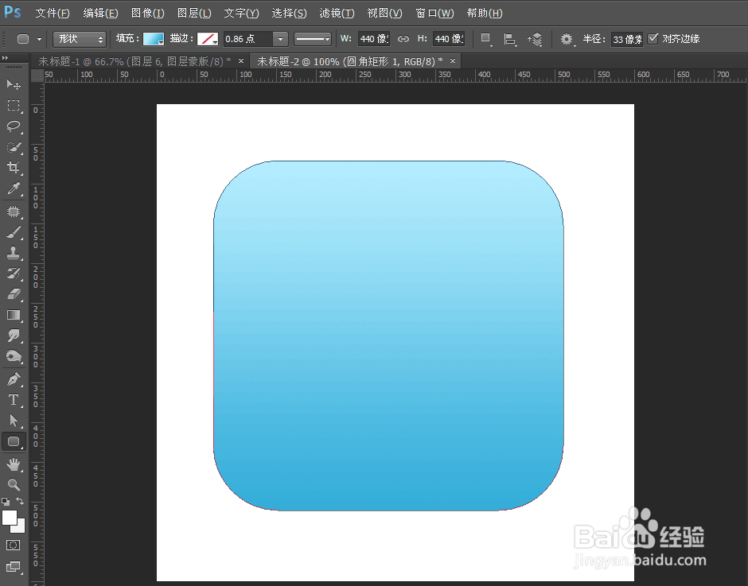Viewport: 748px width, 586px height.
Task: Open the stroke width dropdown arrow
Action: 280,39
